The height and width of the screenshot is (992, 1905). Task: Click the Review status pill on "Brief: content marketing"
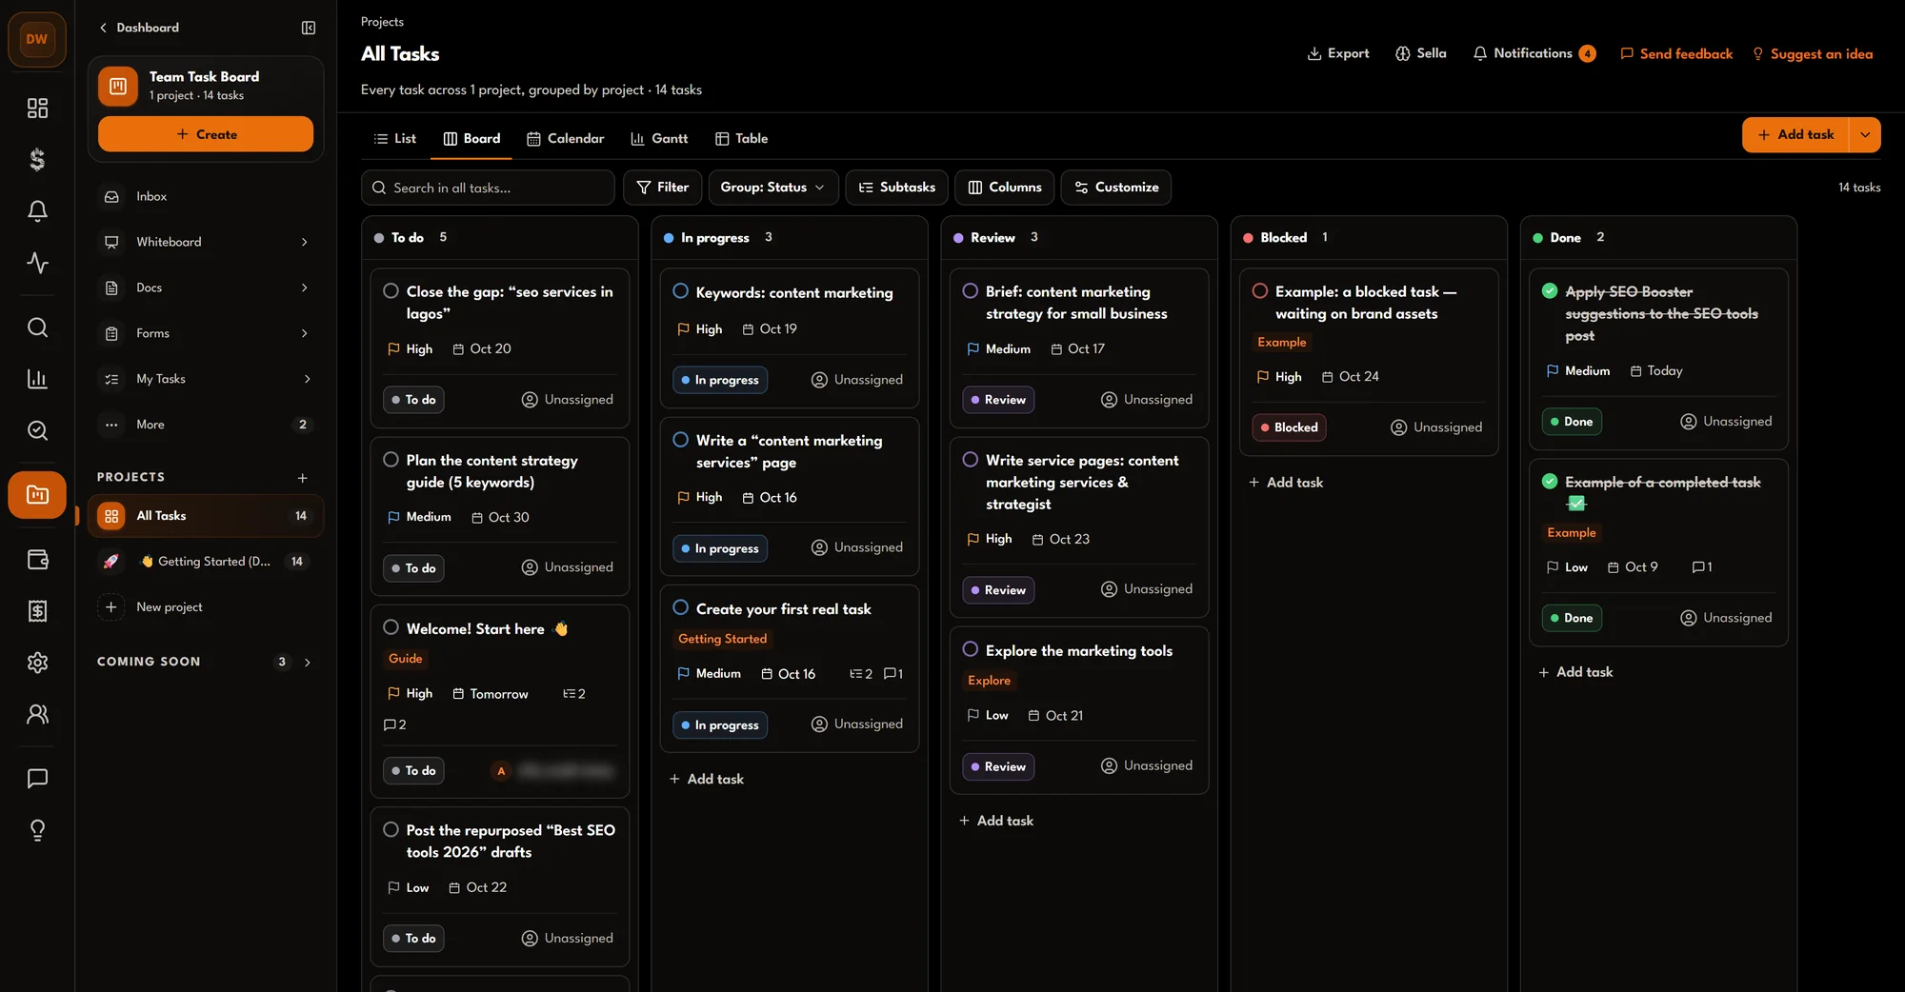[x=997, y=400]
